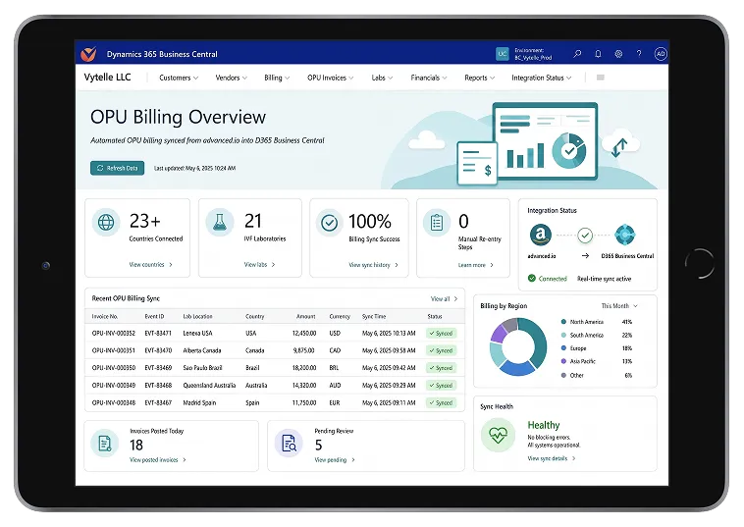Open settings gear icon in header
744x527 pixels.
click(x=618, y=54)
